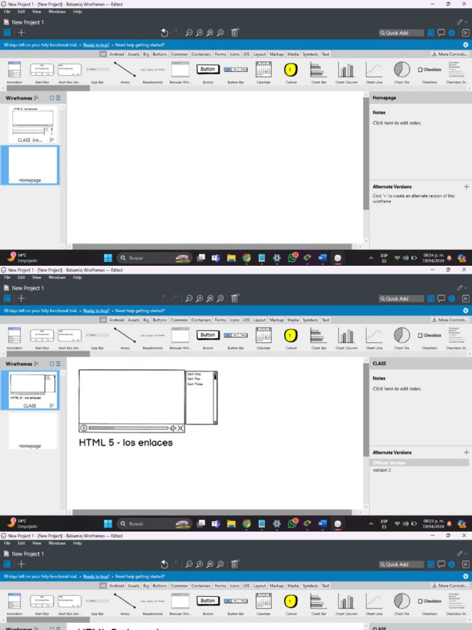Homepage window: click notes field under Notes
This screenshot has width=472, height=630.
coord(397,123)
